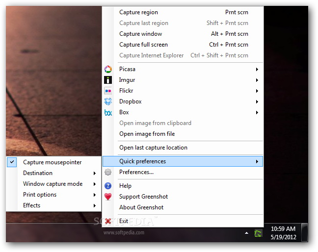Click the Greenshot tray icon
318x252 pixels.
[258, 233]
